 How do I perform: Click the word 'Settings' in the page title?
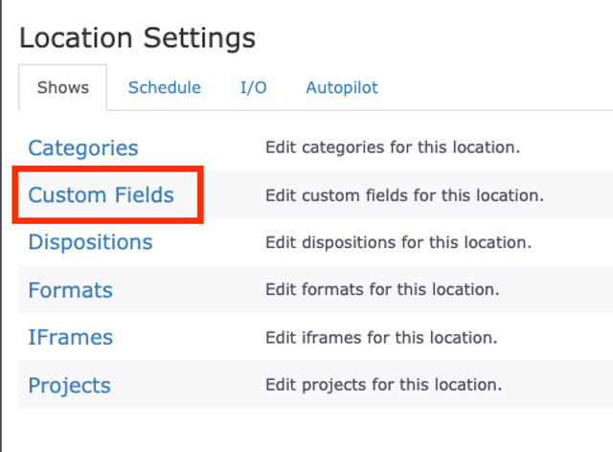pos(199,38)
